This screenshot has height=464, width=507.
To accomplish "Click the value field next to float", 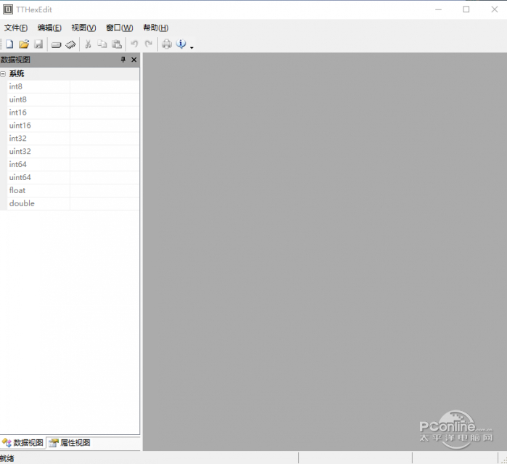I will point(104,190).
